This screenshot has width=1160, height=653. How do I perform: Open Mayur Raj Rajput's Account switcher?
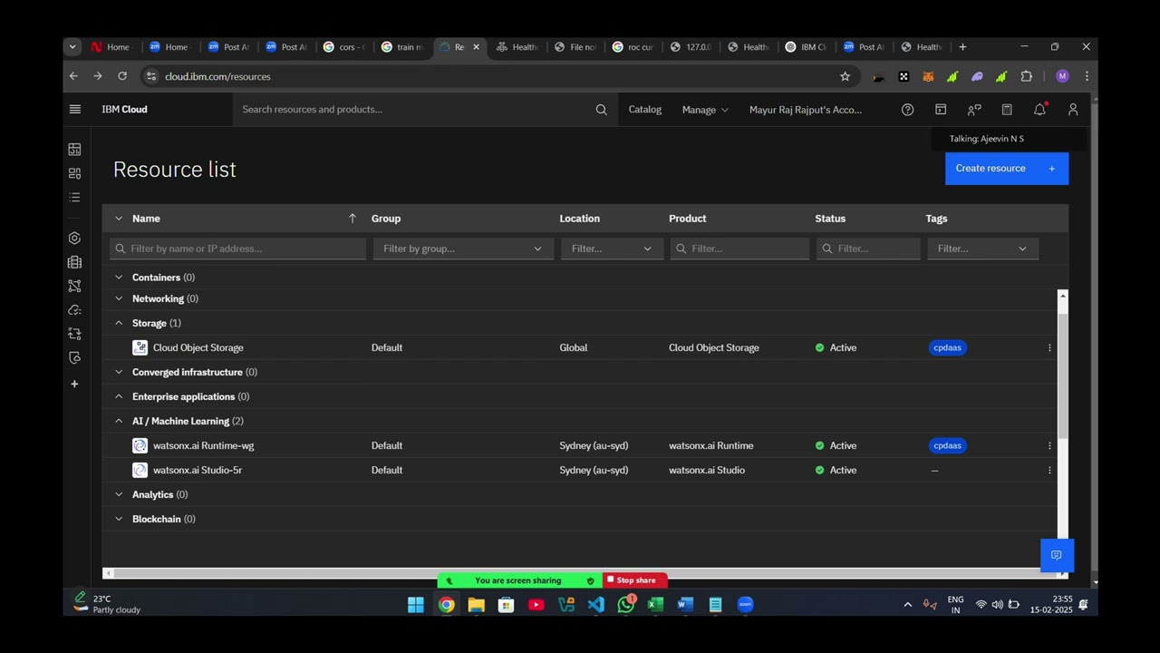(806, 110)
